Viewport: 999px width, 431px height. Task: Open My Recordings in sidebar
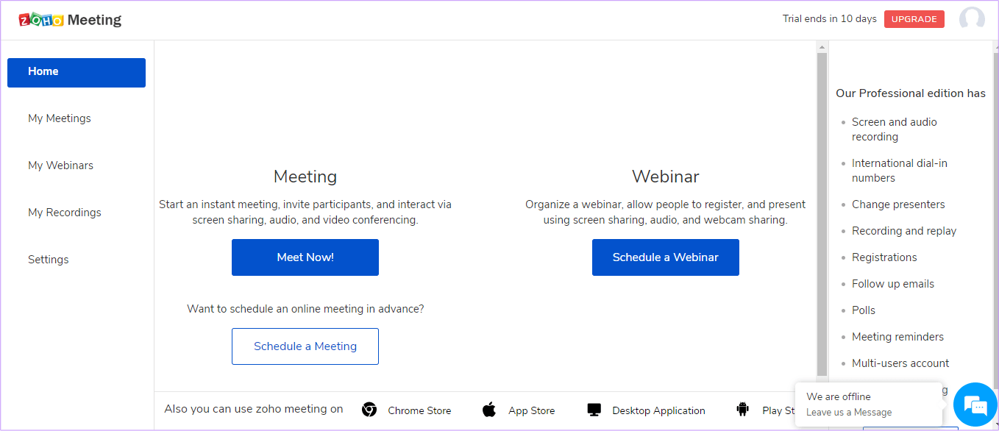coord(65,213)
